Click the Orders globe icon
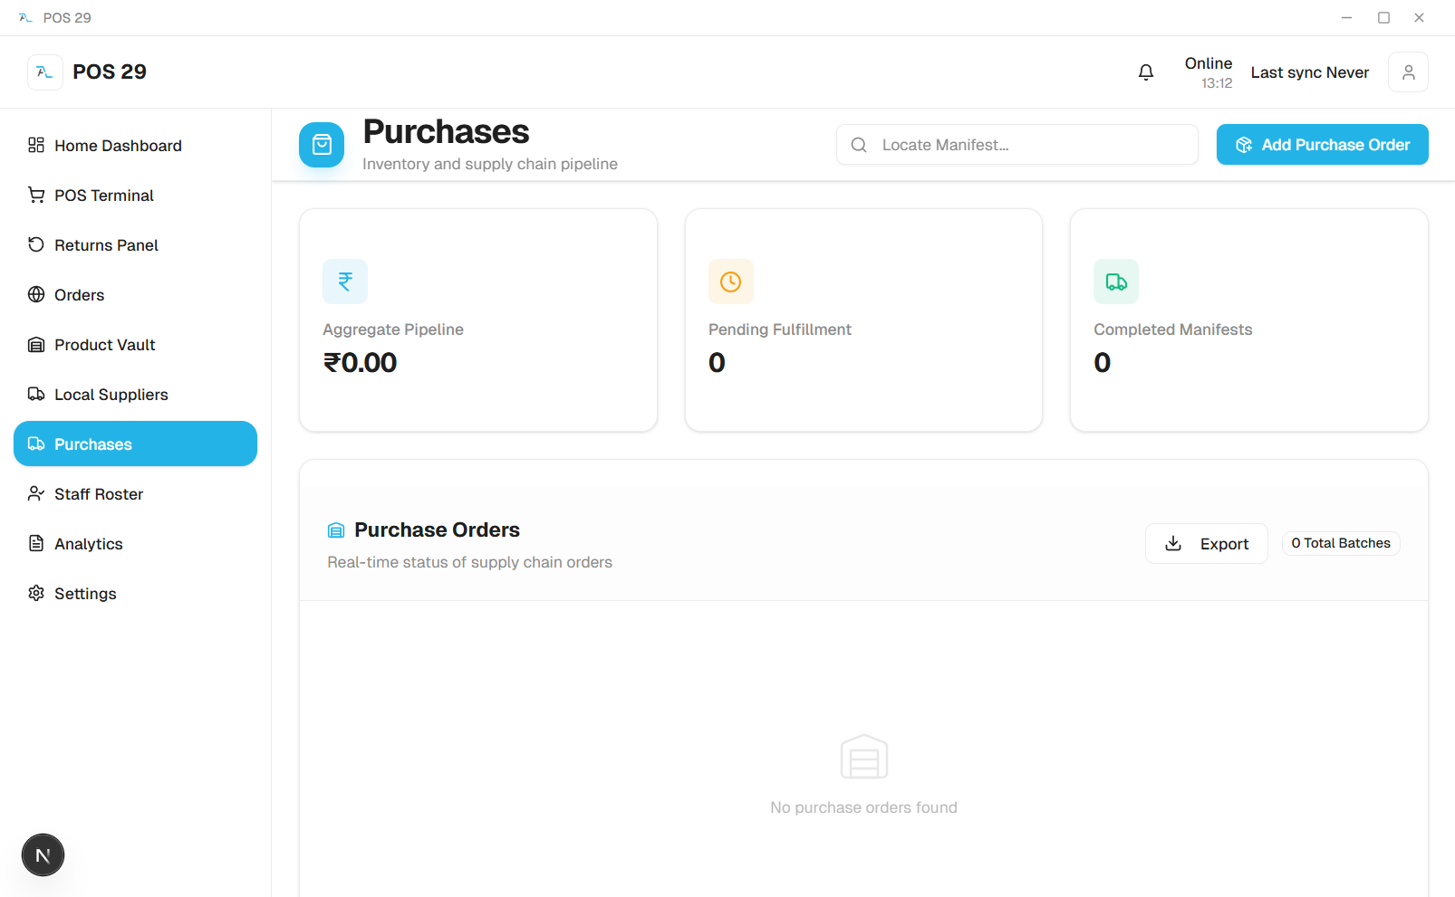The image size is (1455, 897). 36,294
